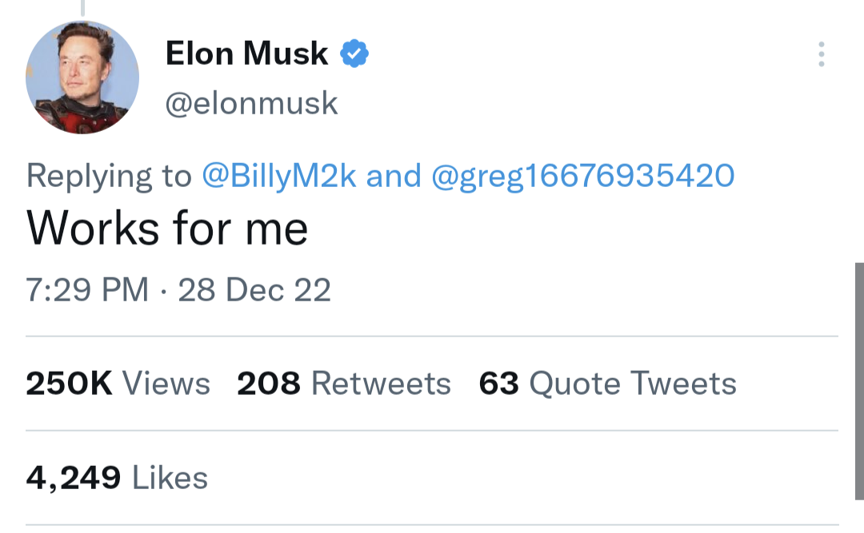The height and width of the screenshot is (533, 864).
Task: Click the divider line above Likes count
Action: 432,431
